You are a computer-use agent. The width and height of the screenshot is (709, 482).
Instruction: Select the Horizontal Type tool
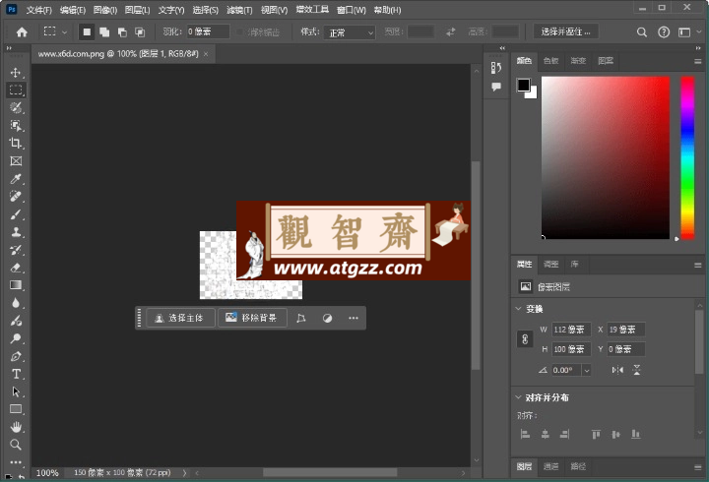(x=16, y=374)
